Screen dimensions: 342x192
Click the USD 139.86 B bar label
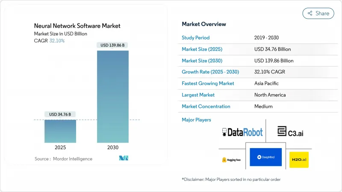click(113, 45)
